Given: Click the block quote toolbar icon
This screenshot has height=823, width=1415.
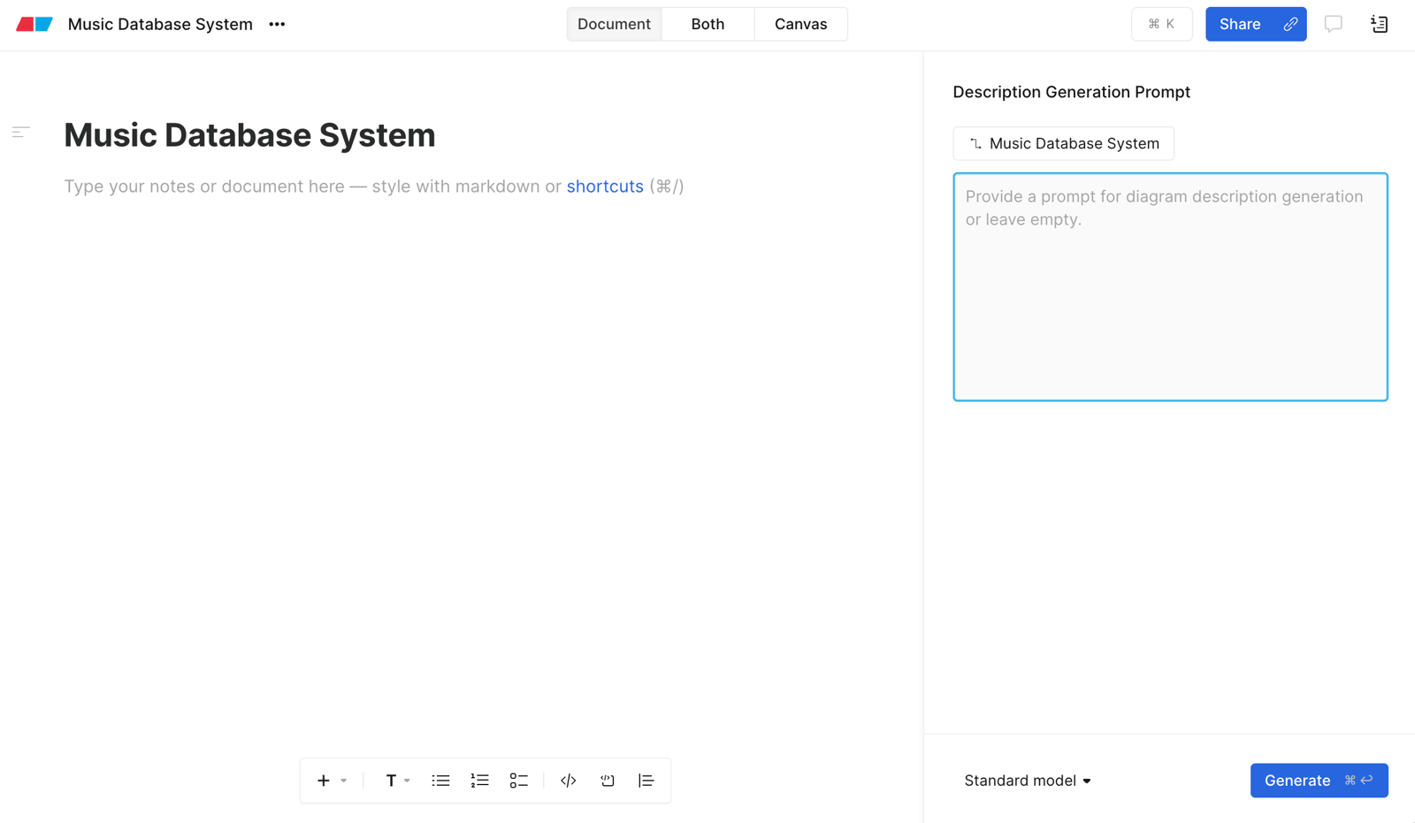Looking at the screenshot, I should [x=646, y=781].
